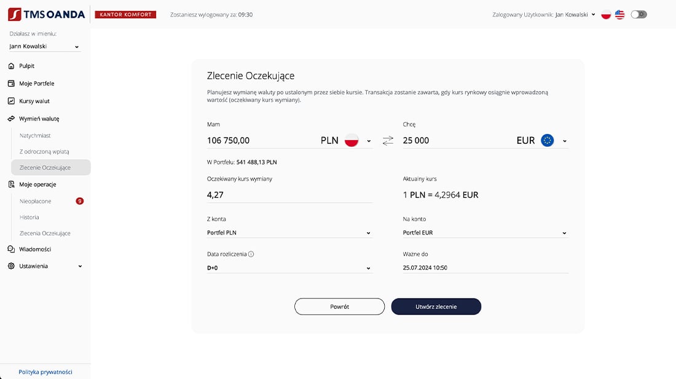Switch language with the US flag icon
The width and height of the screenshot is (676, 379).
619,15
